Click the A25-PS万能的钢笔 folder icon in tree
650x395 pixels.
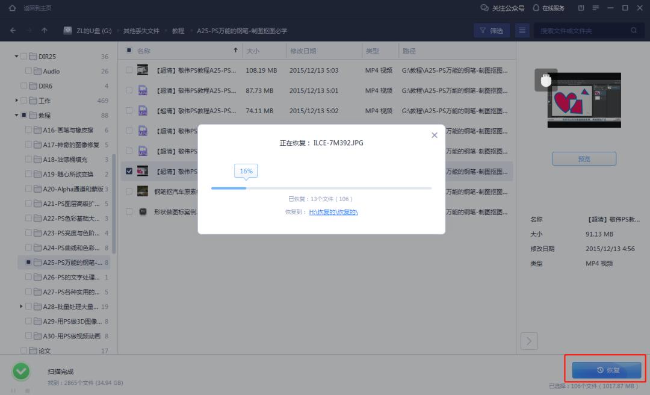(x=37, y=262)
